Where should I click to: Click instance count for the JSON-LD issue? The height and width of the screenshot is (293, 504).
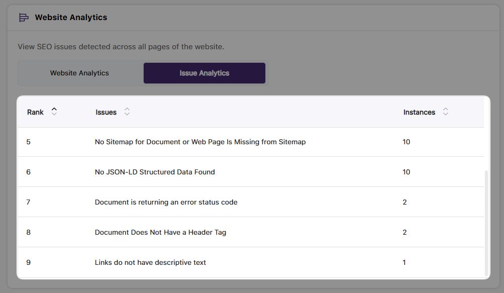(x=406, y=172)
